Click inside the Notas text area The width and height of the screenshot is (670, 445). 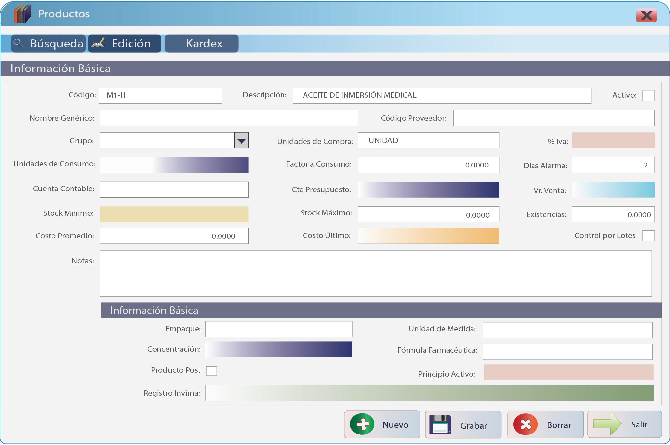[376, 274]
